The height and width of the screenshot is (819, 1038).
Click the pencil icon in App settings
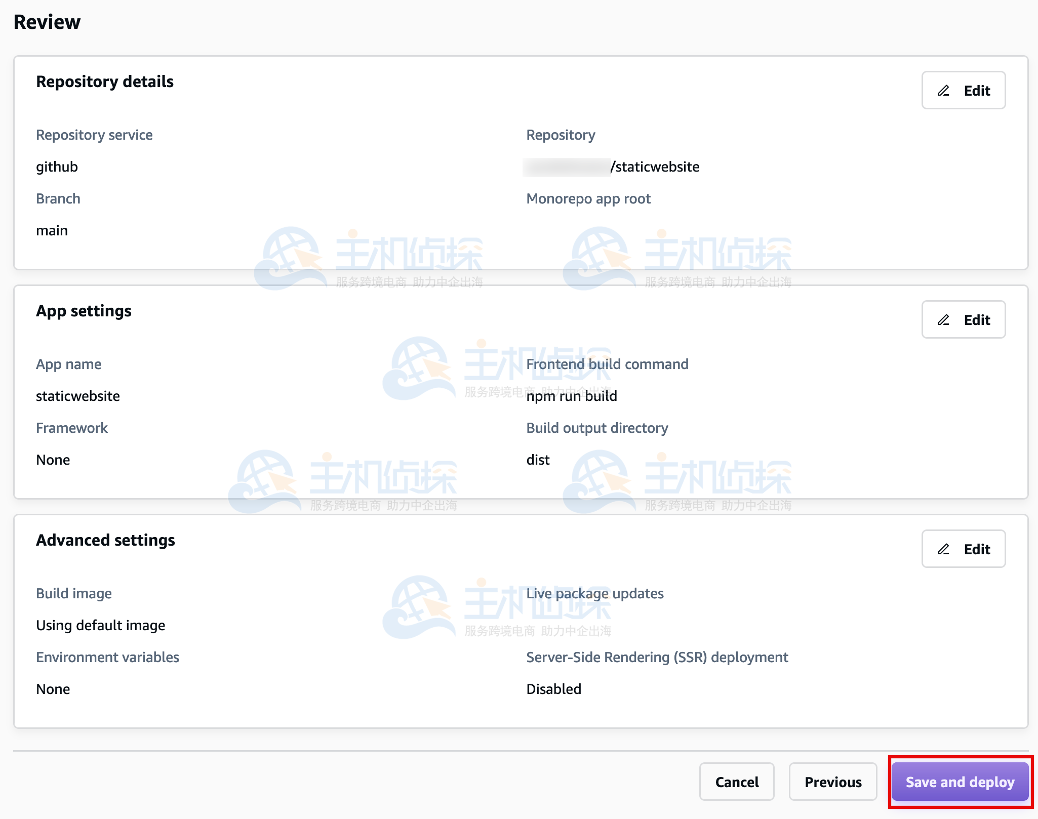(x=943, y=320)
